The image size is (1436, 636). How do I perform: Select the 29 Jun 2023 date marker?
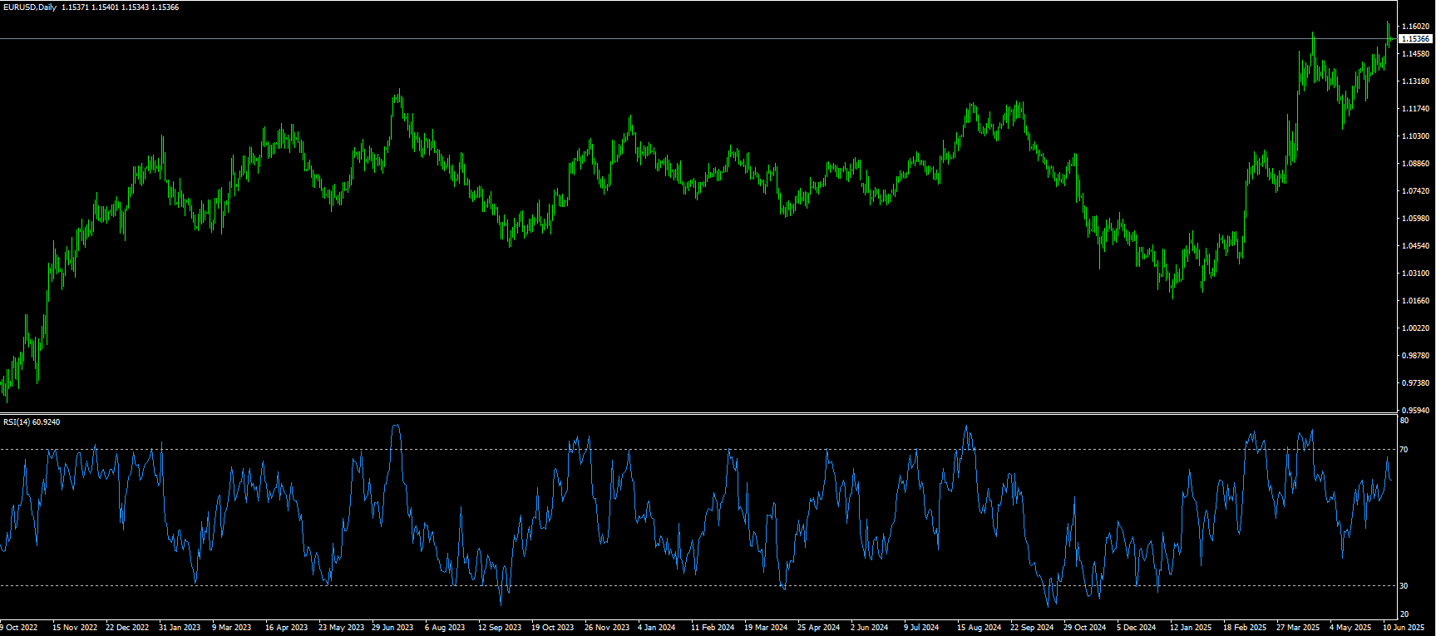(392, 628)
